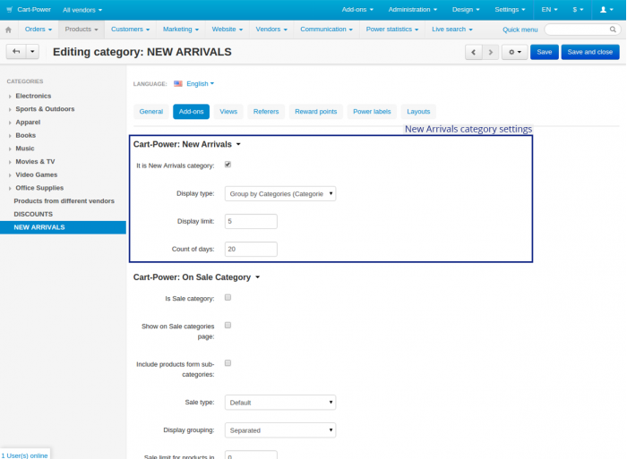Open the Power statistics menu
This screenshot has width=627, height=459.
392,30
